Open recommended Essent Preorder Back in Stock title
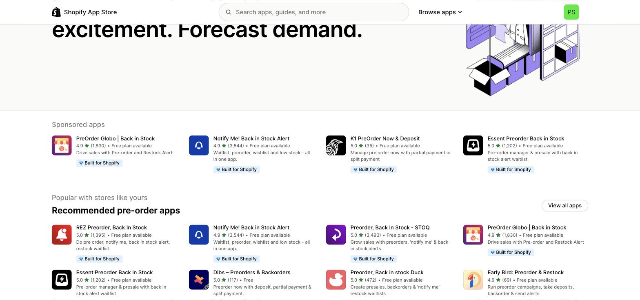 click(114, 273)
